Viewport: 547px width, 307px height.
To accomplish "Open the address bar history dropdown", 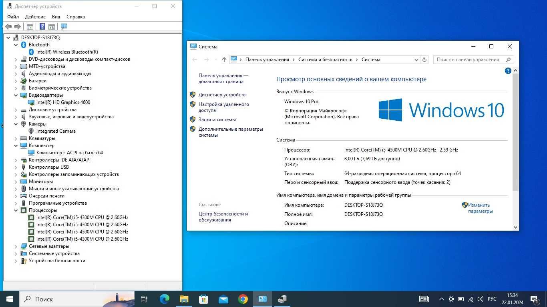I will [x=416, y=60].
